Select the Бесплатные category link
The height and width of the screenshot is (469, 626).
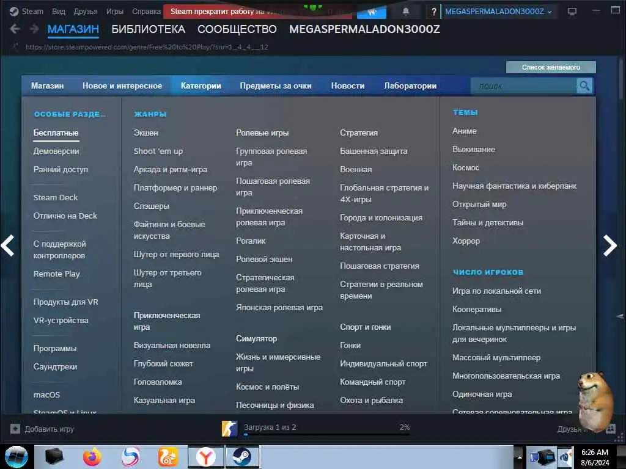pyautogui.click(x=56, y=133)
